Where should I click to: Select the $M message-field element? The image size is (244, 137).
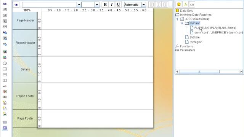pos(5,27)
